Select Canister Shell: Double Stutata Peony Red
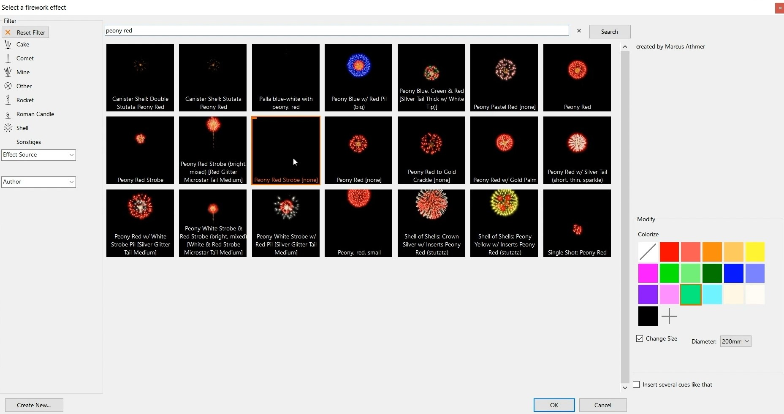Image resolution: width=784 pixels, height=414 pixels. pyautogui.click(x=140, y=78)
